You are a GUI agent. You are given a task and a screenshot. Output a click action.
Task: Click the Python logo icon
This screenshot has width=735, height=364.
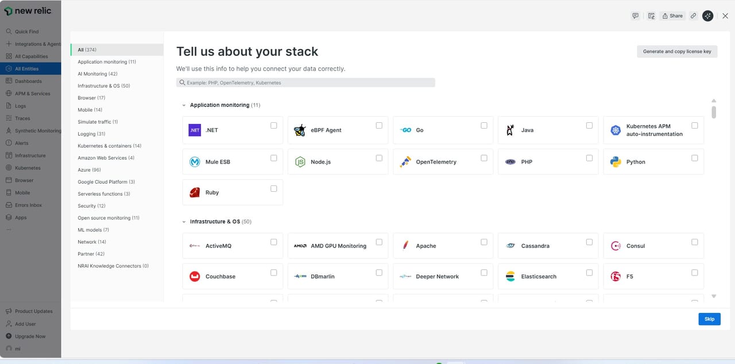click(616, 162)
